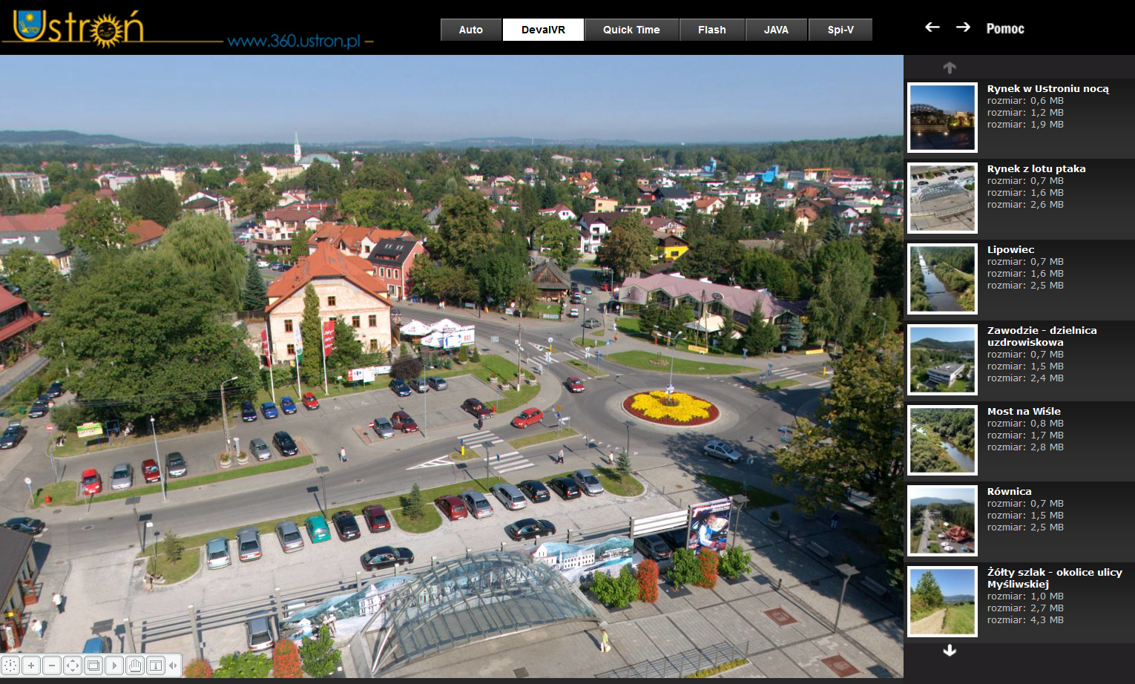
Task: Click the Równica title text
Action: click(1009, 491)
